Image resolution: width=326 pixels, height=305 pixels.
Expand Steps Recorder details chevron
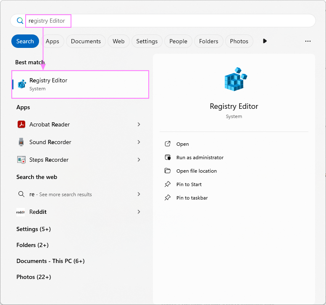coord(139,160)
